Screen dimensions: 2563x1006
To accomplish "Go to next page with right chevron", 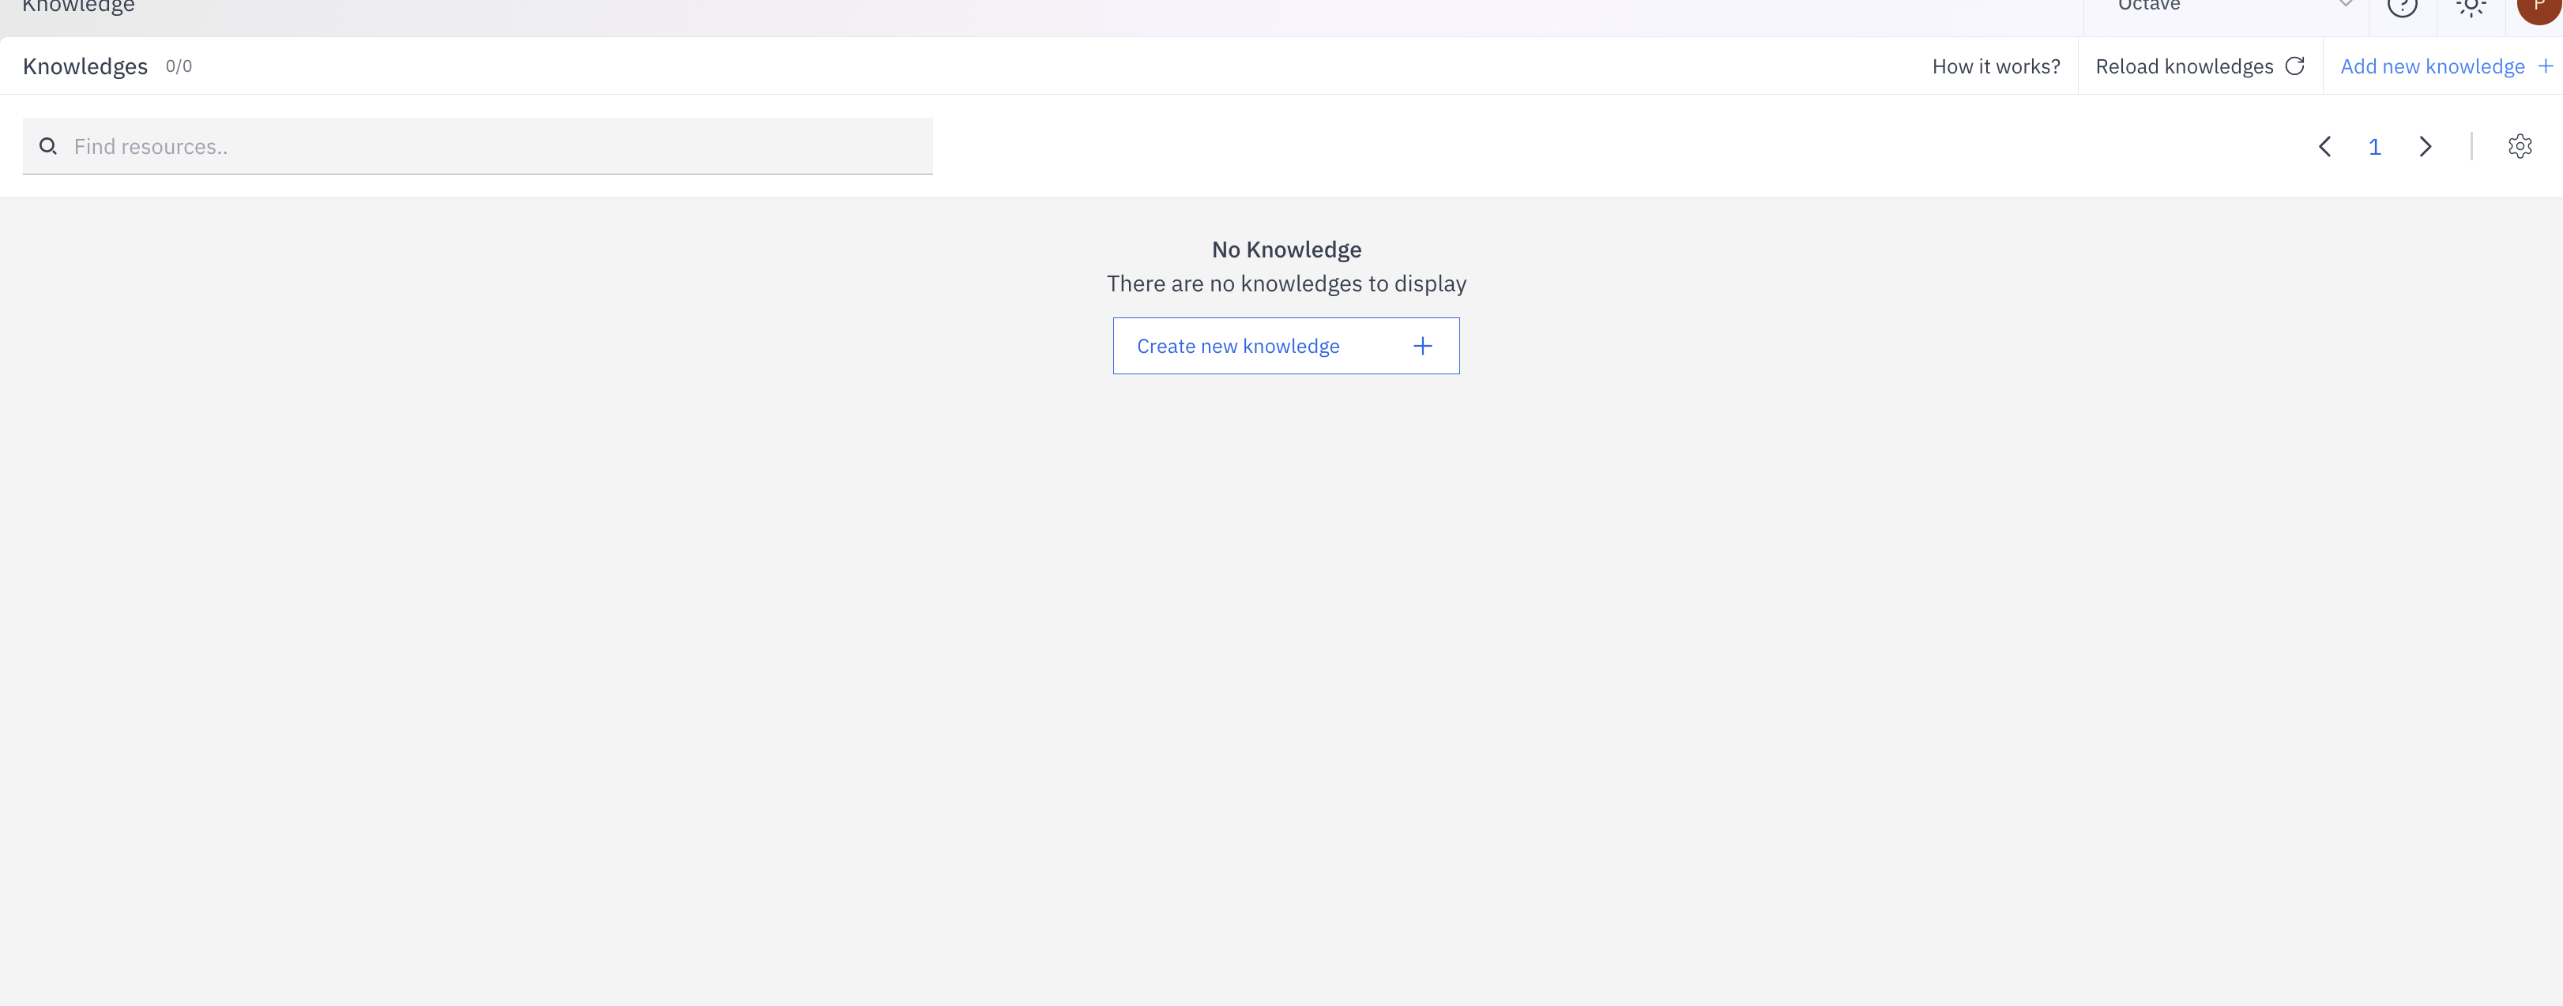I will pyautogui.click(x=2425, y=146).
